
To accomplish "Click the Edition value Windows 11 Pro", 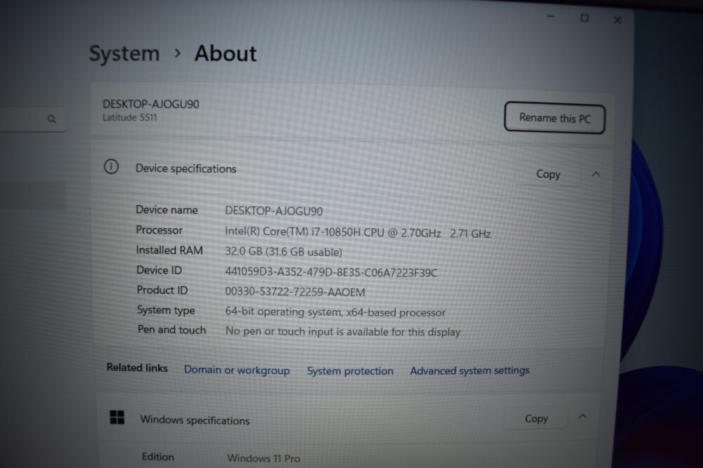I will [x=264, y=458].
